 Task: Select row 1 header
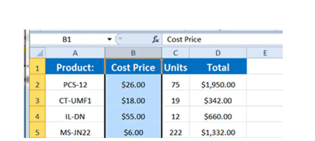click(38, 66)
